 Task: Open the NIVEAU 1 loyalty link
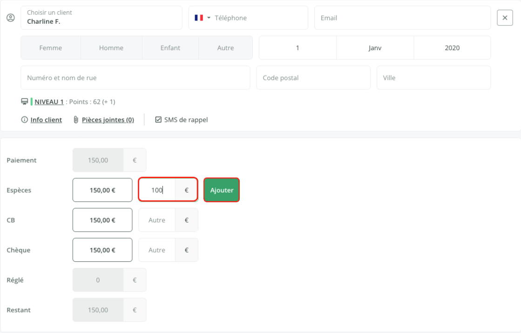pos(49,102)
